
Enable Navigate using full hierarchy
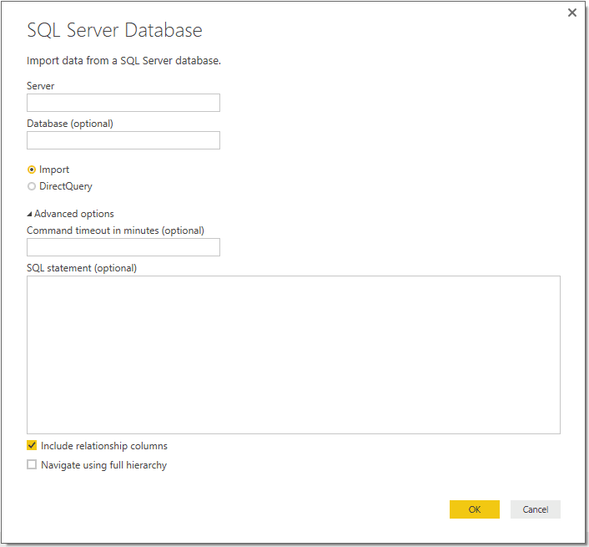pos(32,464)
